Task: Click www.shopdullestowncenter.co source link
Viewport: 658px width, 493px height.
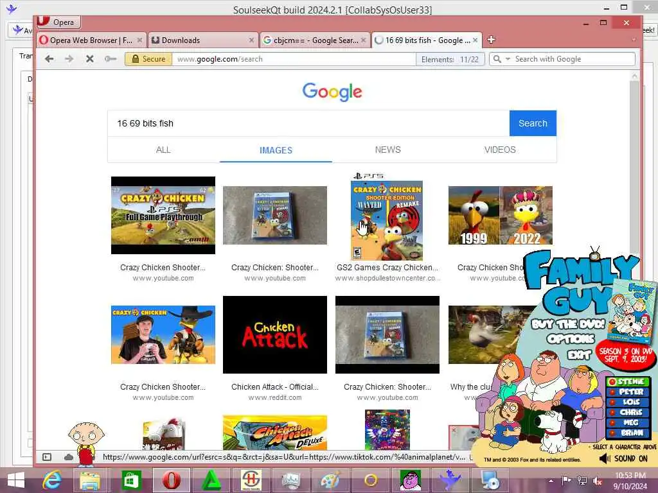Action: pos(387,279)
